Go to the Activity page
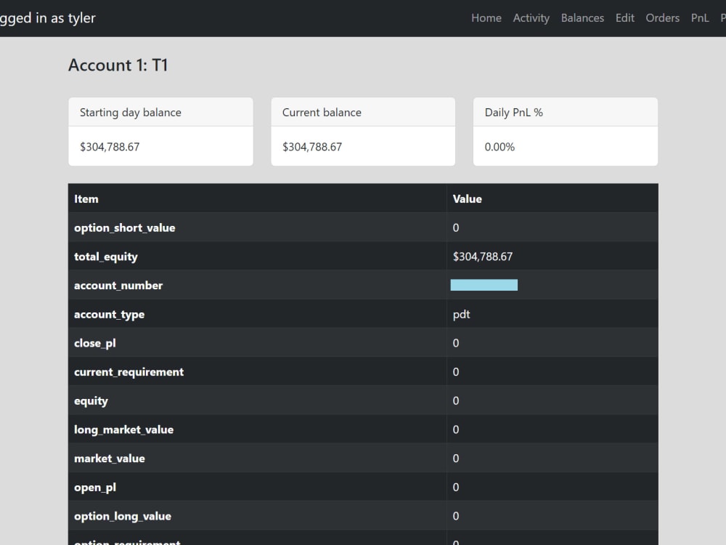The image size is (726, 545). click(531, 18)
